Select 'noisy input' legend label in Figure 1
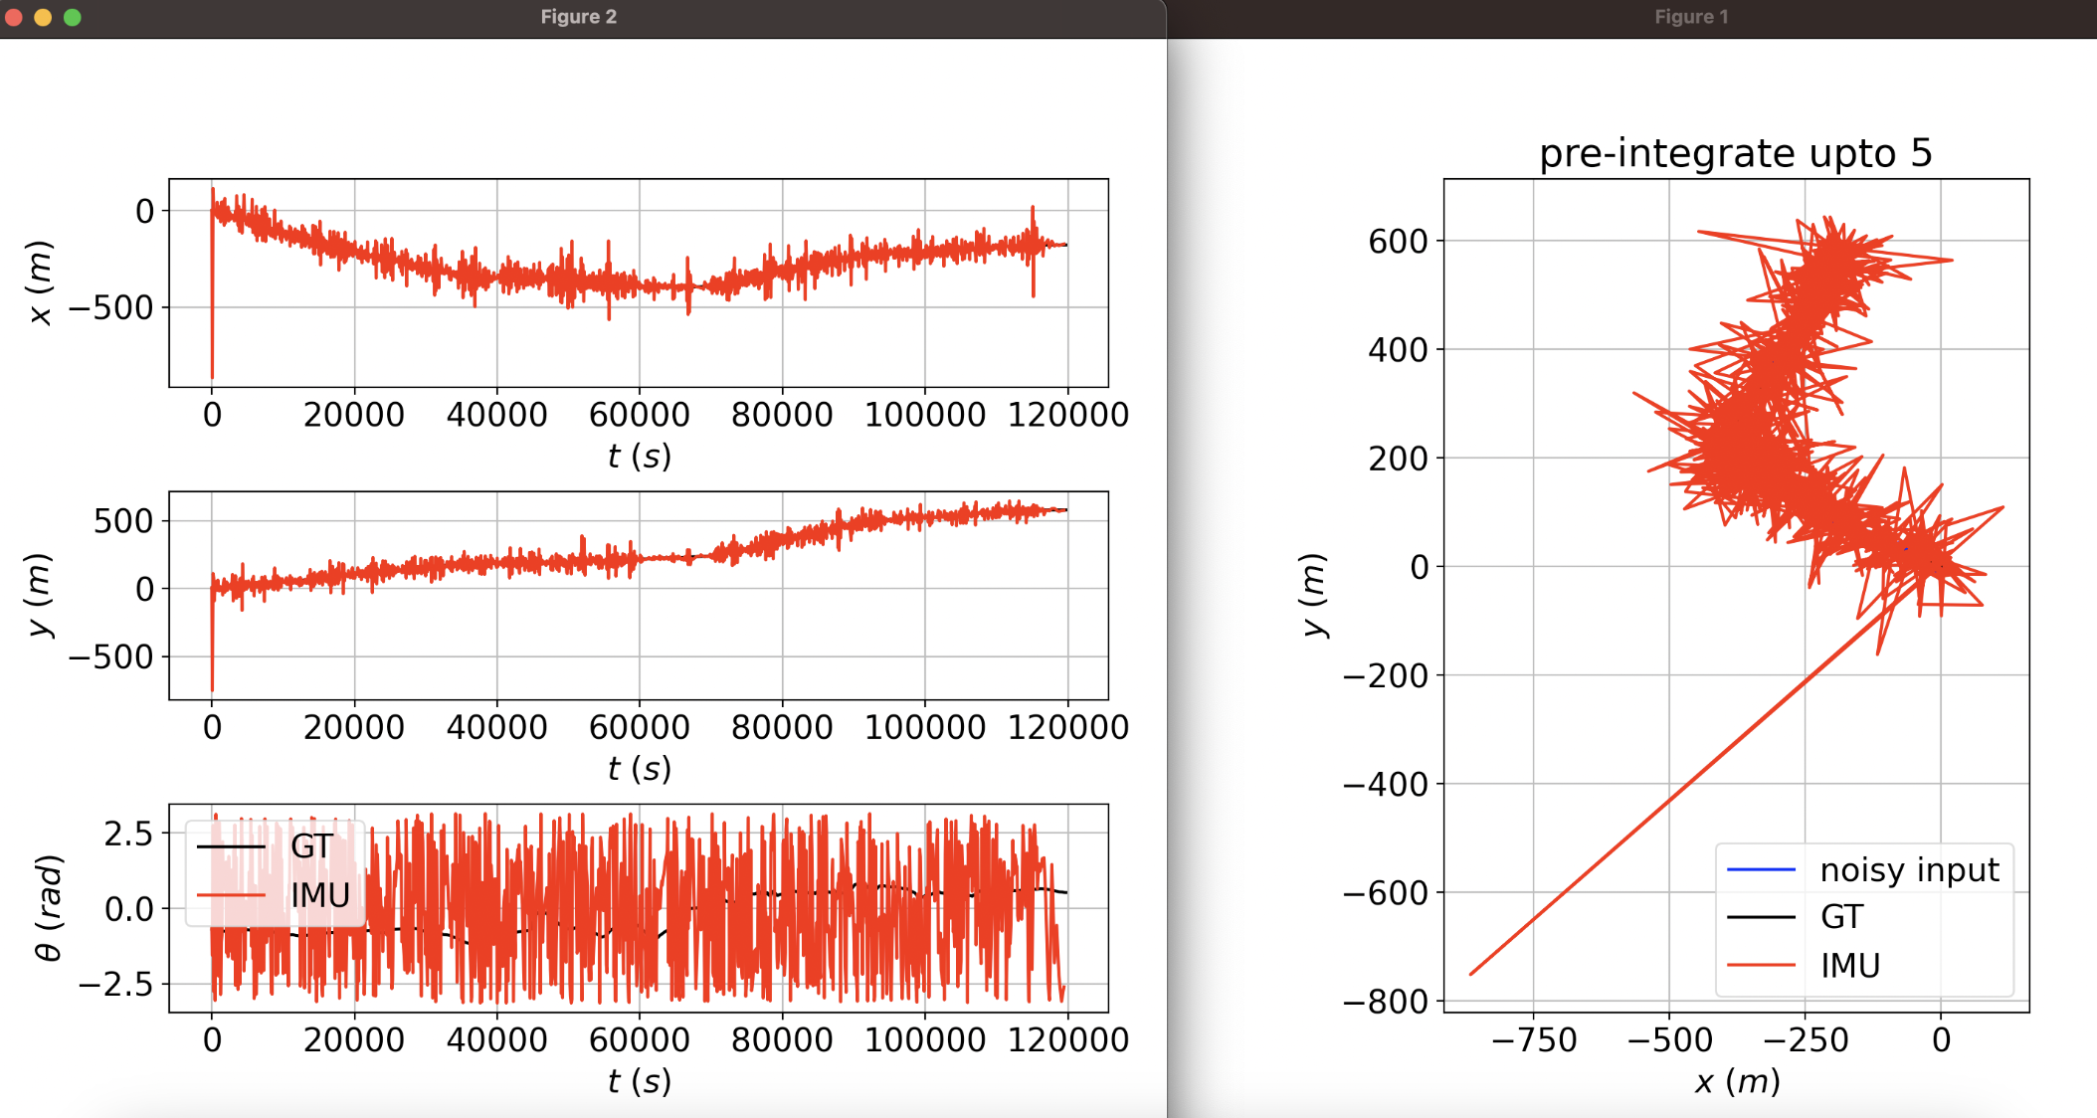Screen dimensions: 2097x1118 point(1908,869)
